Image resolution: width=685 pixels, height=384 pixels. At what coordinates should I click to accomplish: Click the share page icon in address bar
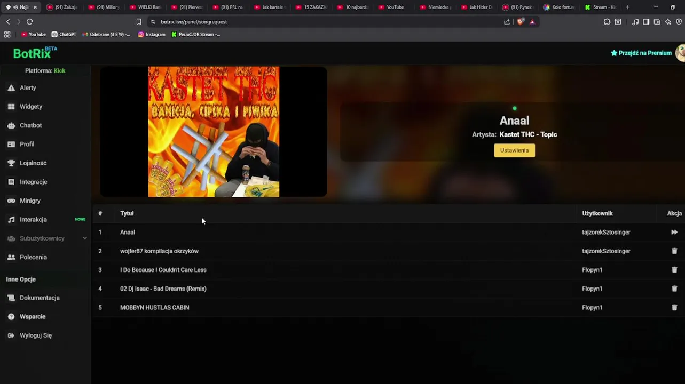[x=507, y=22]
